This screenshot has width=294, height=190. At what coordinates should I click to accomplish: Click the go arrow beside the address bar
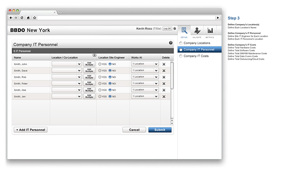[x=218, y=18]
